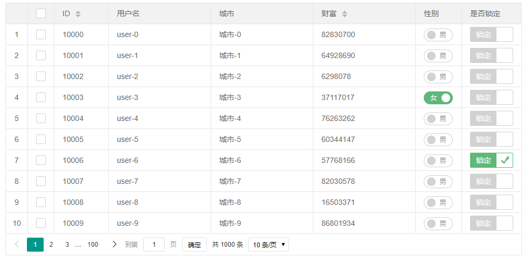The width and height of the screenshot is (525, 257).
Task: Sort table by ID column
Action: point(78,14)
